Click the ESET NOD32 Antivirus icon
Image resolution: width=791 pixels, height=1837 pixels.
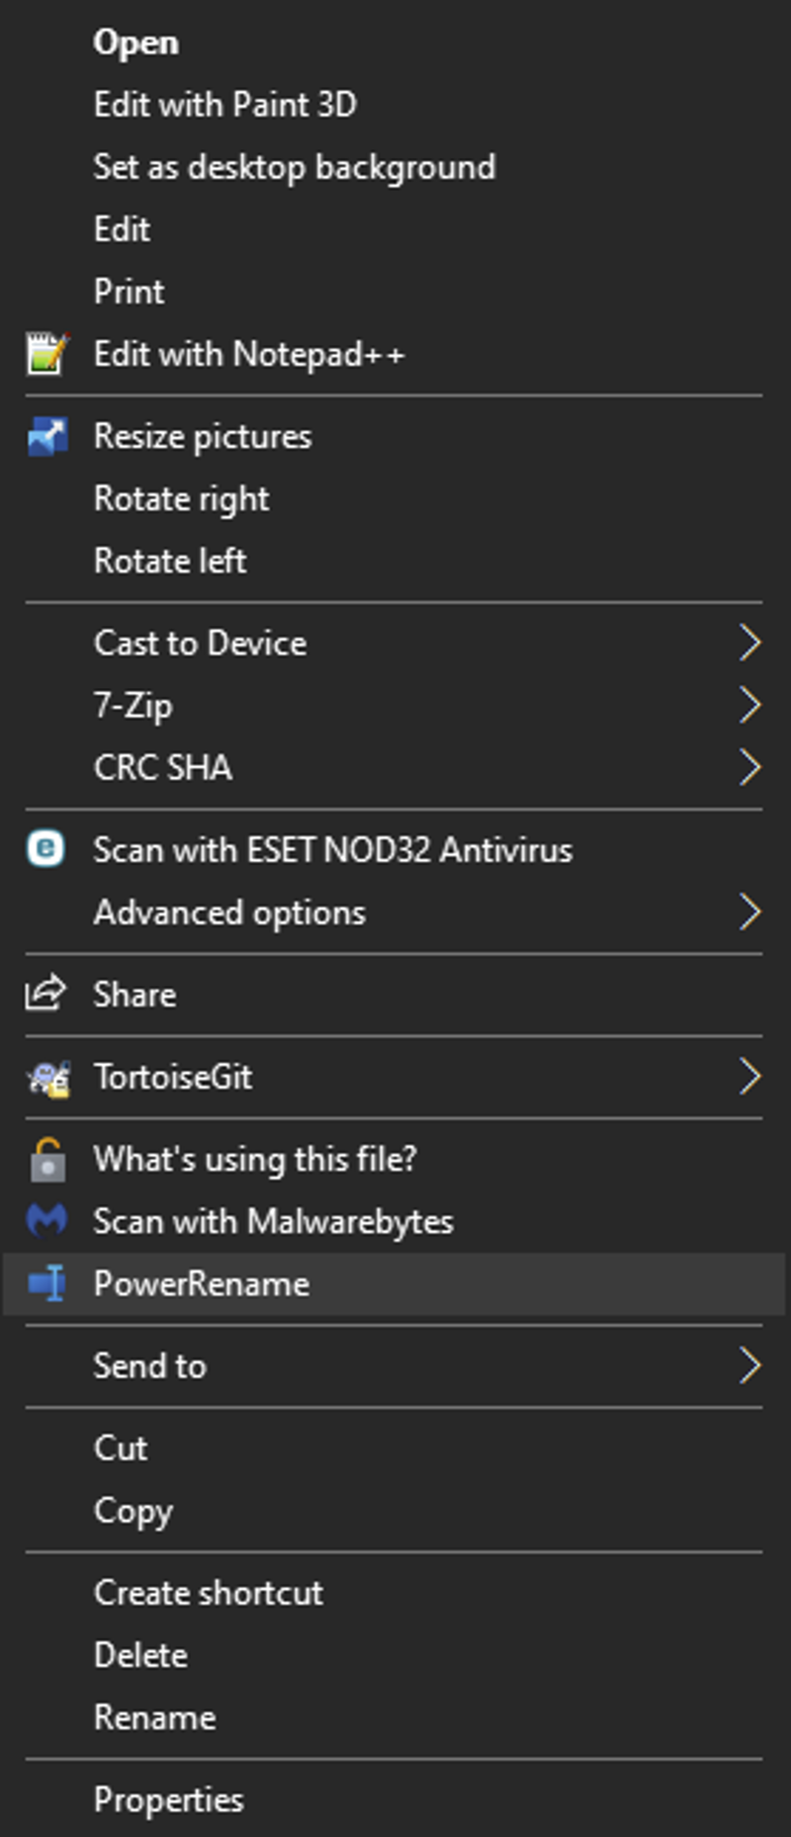click(x=46, y=849)
